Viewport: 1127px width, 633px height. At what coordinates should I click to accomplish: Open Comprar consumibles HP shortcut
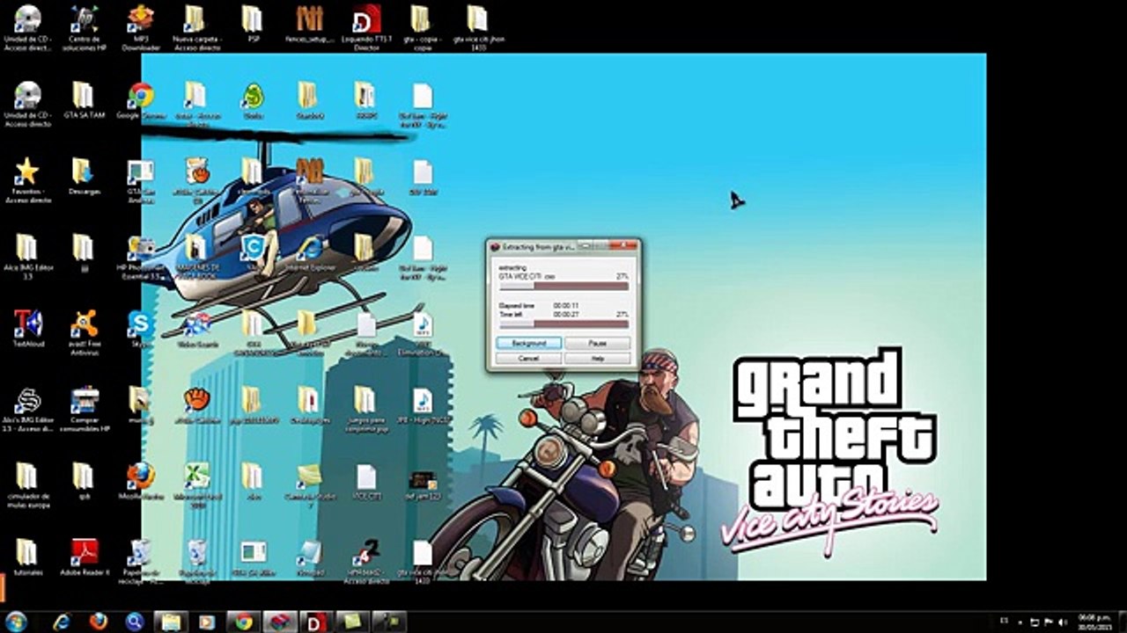[x=84, y=409]
